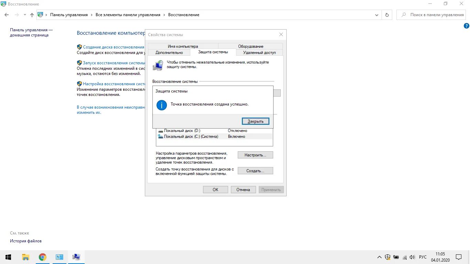Click the system protection computer icon

tap(158, 65)
